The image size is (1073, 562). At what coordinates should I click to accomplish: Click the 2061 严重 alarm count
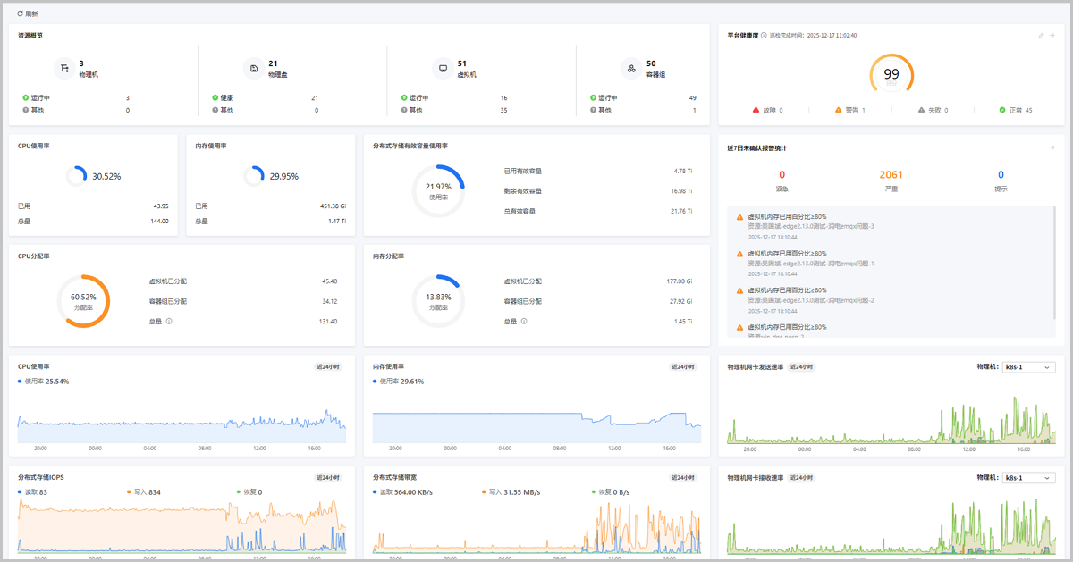pos(891,175)
